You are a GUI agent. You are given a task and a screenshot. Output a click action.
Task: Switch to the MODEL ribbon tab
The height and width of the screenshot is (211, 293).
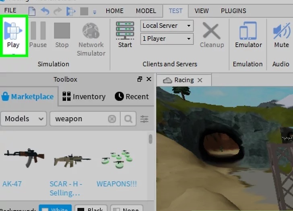[146, 11]
